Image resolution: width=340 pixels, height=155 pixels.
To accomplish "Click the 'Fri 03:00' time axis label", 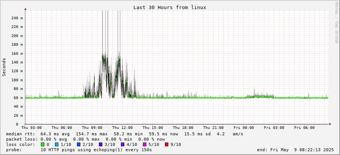I will [274, 128].
